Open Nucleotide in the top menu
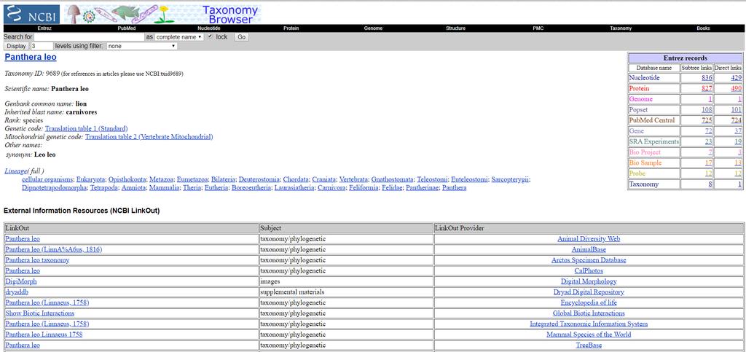746x352 pixels. 209,28
